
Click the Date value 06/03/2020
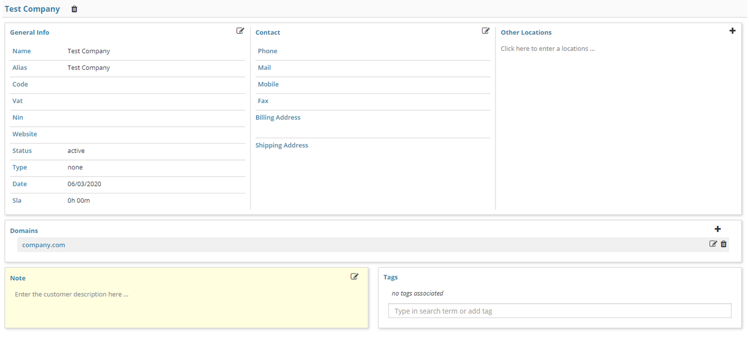84,184
